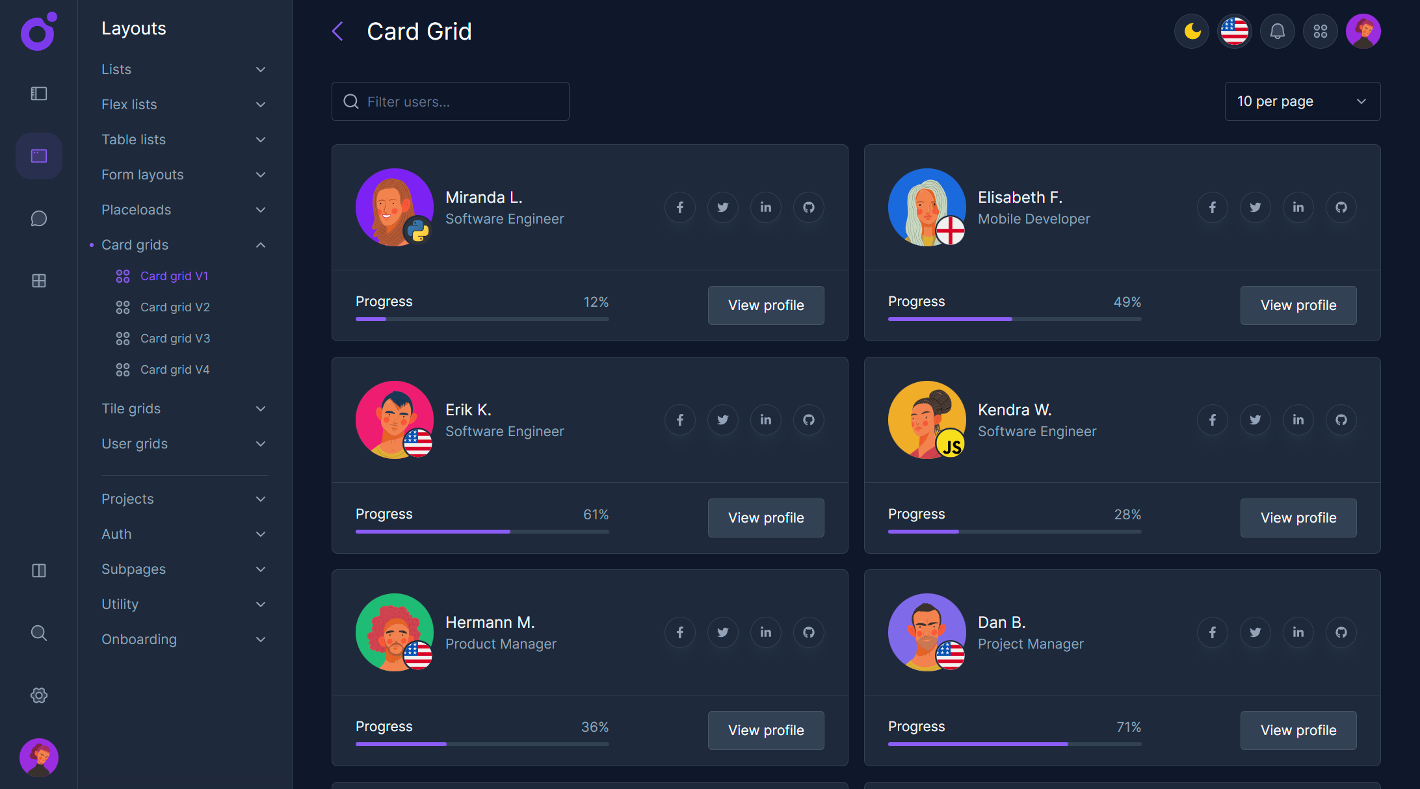The width and height of the screenshot is (1420, 789).
Task: Select Card grid V3 in the sidebar
Action: [x=175, y=338]
